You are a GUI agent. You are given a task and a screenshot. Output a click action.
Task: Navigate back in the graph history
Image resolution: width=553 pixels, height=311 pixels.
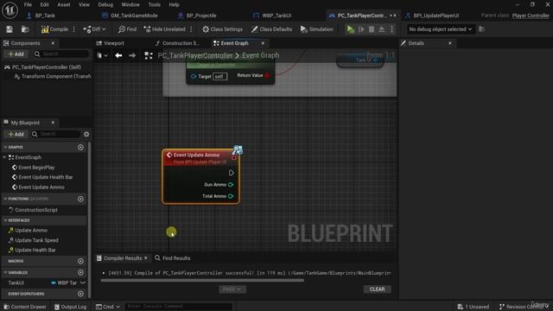pyautogui.click(x=118, y=55)
